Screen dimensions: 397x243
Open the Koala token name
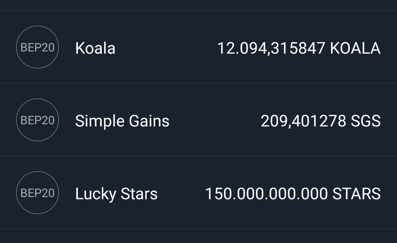click(x=95, y=48)
